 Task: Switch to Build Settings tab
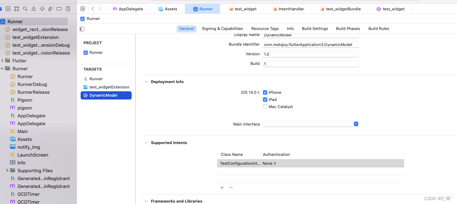pos(315,29)
